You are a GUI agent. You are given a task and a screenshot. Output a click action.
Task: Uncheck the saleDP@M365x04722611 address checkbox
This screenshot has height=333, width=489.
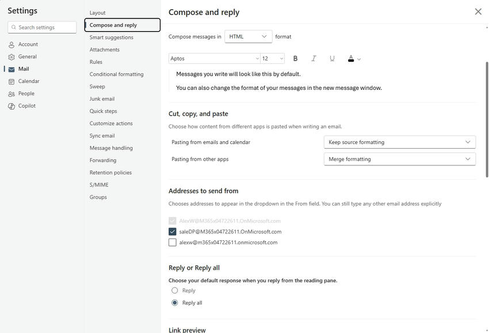[173, 232]
